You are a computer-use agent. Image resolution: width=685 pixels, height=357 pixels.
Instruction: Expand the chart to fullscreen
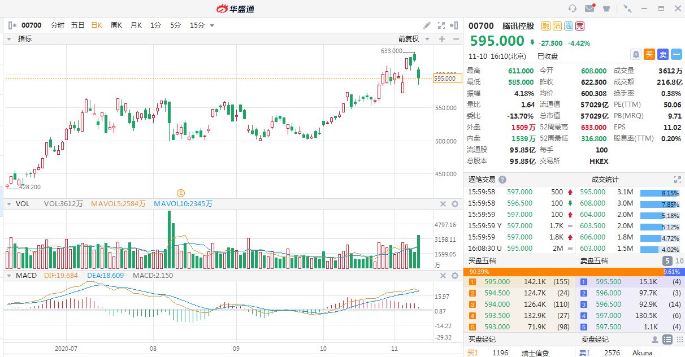tap(441, 25)
